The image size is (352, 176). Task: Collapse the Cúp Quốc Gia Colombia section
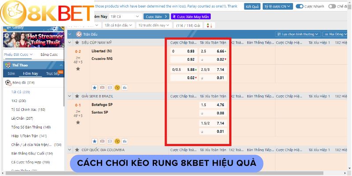pyautogui.click(x=70, y=150)
